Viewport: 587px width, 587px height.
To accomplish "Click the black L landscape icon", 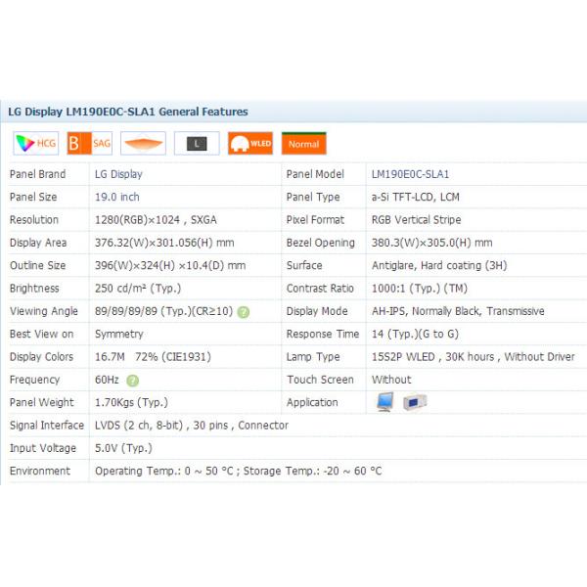I will pos(197,144).
